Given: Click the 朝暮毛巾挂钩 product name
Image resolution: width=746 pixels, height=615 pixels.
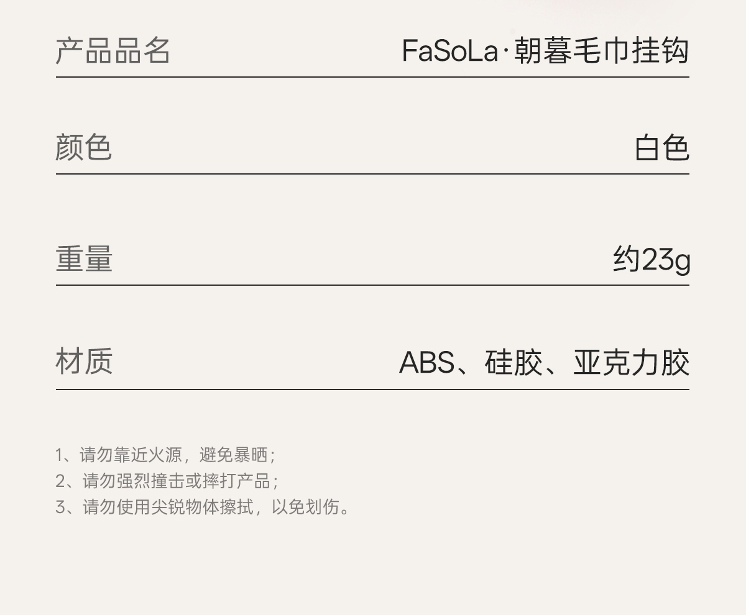Looking at the screenshot, I should tap(602, 50).
